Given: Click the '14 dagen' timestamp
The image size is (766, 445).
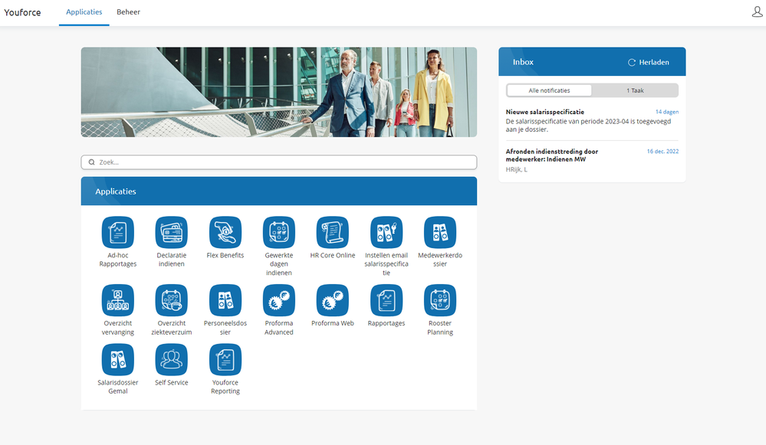Looking at the screenshot, I should click(667, 112).
